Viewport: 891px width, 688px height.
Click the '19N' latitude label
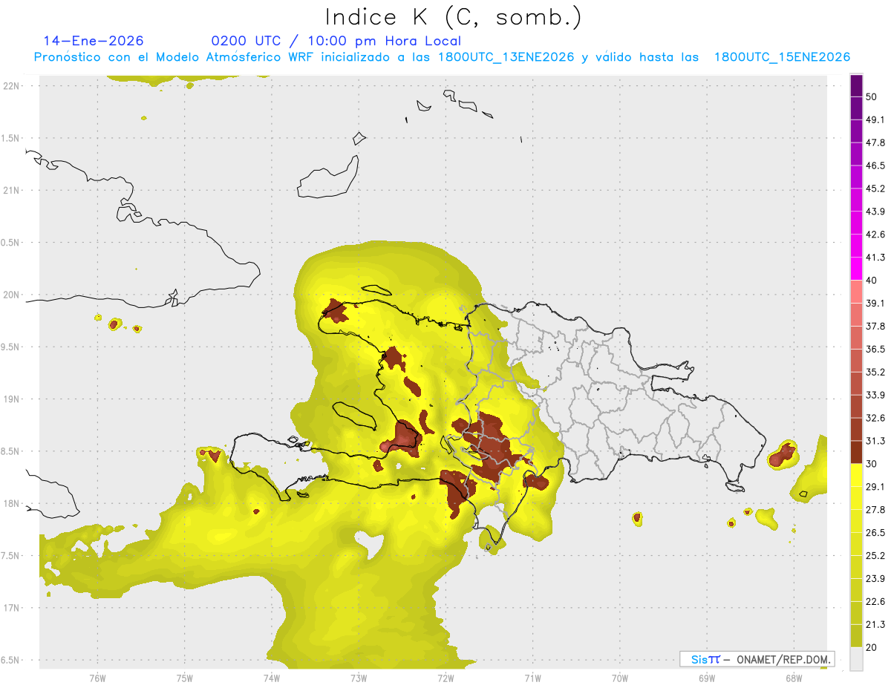point(12,399)
